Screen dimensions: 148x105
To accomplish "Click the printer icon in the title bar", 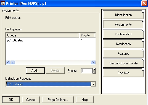I will point(3,3).
